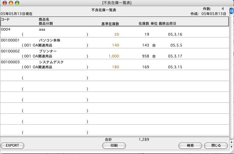234x154 pixels.
Task: Click the red close window button
Action: 4,3
